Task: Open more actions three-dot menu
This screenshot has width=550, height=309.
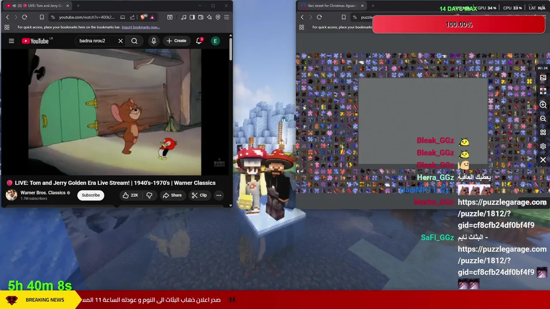Action: [219, 195]
